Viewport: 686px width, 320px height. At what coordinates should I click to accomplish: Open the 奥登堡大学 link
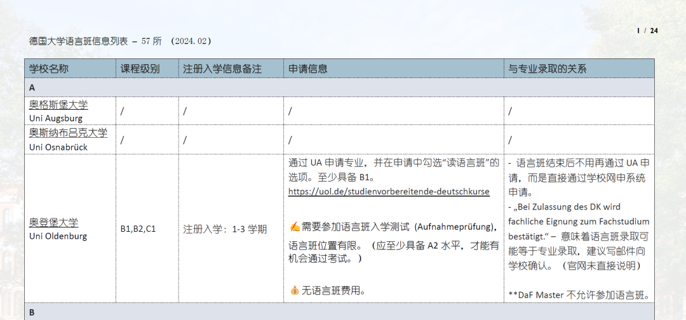pyautogui.click(x=54, y=223)
